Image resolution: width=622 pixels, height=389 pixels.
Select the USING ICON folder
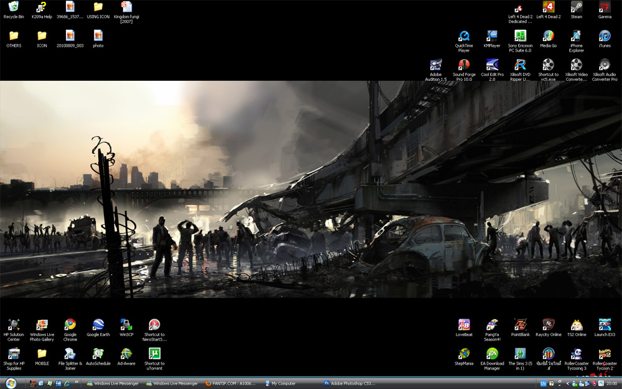[98, 10]
